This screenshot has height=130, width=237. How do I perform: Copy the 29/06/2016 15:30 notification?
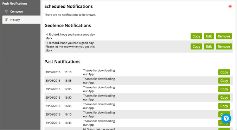click(x=224, y=98)
